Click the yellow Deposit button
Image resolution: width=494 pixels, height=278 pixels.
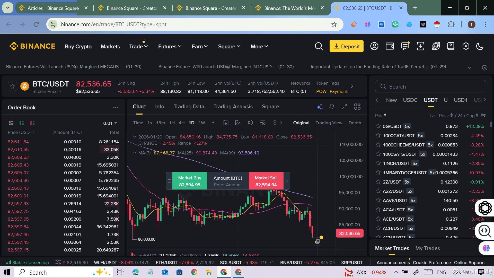tap(346, 46)
